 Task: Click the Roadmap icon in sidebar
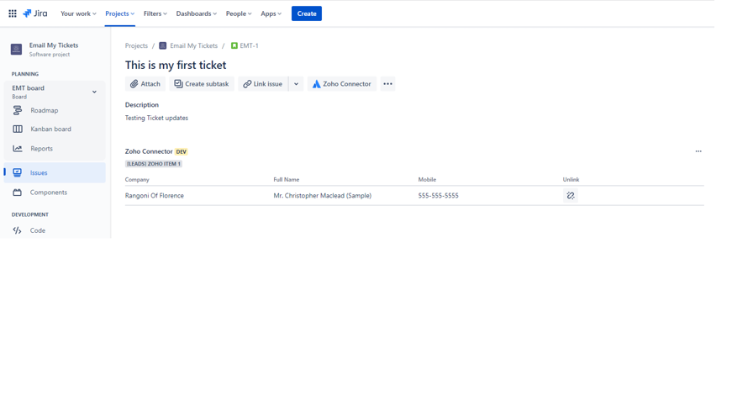pos(18,110)
